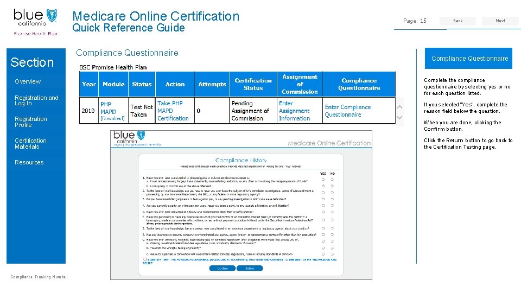Screen dimensions: 521x293
Task: Click the [Download] link under PHP MAPD
Action: pos(112,119)
